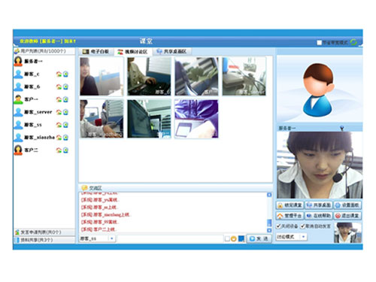Expand the 发言申请列表 panel
Screen dimensions: 376x282
coord(44,232)
